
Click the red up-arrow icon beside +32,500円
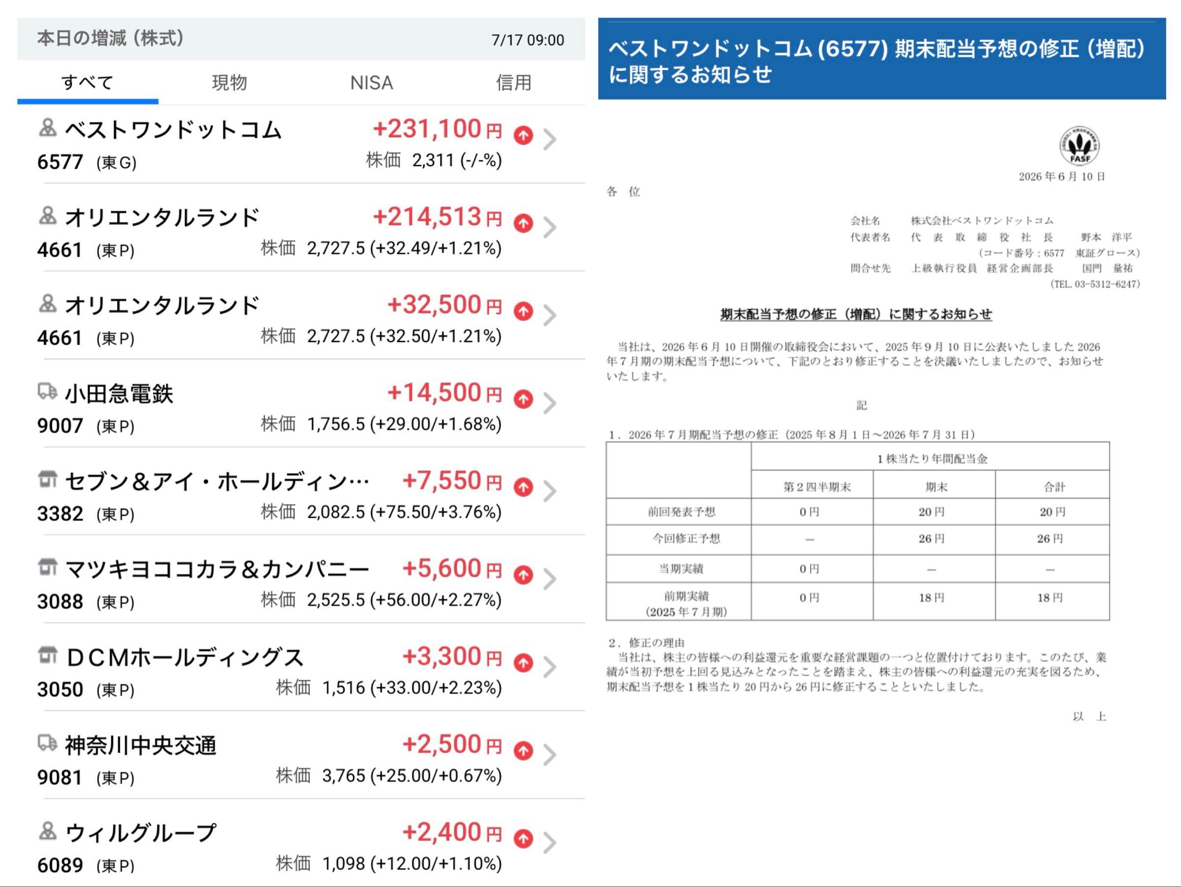[x=523, y=311]
